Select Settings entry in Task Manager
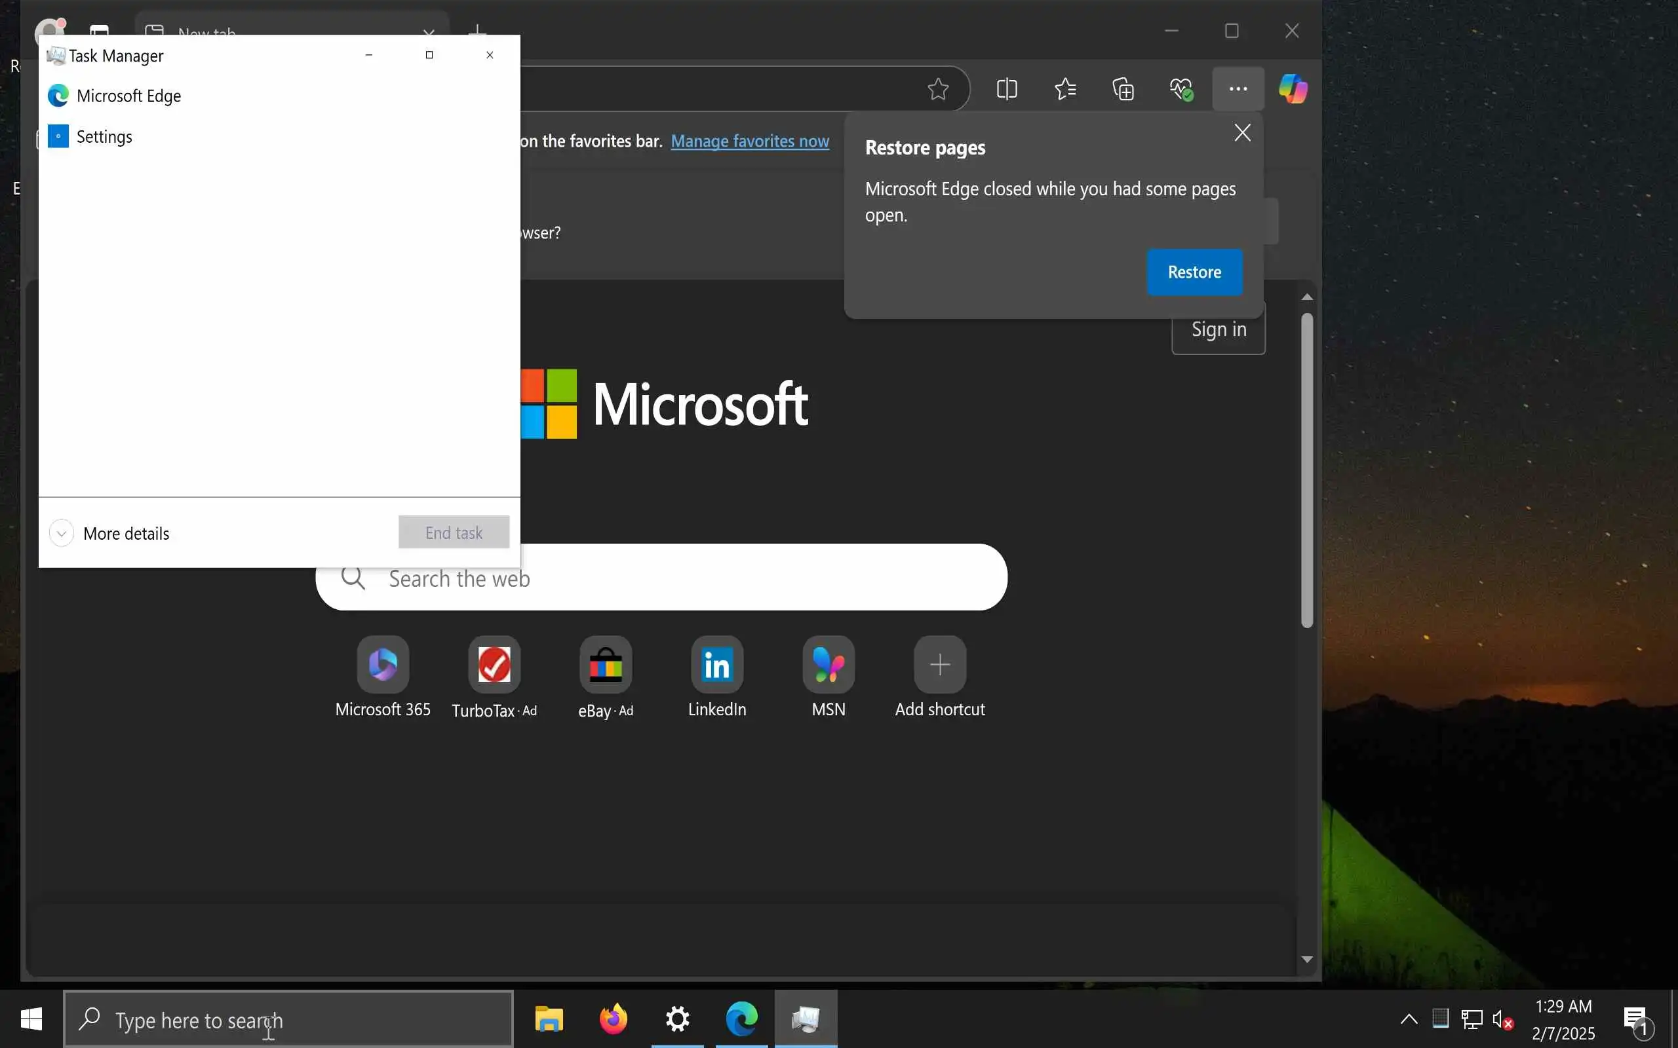Image resolution: width=1678 pixels, height=1048 pixels. (x=104, y=136)
